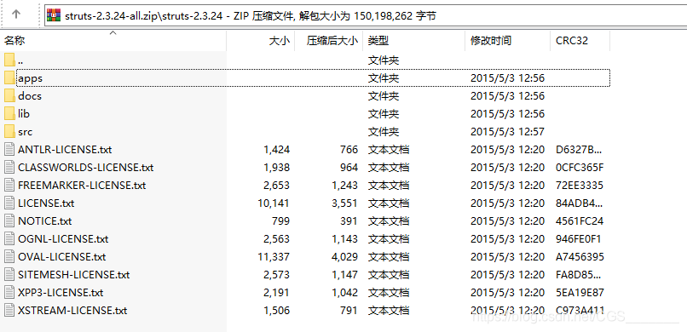Click the 1,042 packed size of XPP3-LICENSE.txt

click(345, 293)
